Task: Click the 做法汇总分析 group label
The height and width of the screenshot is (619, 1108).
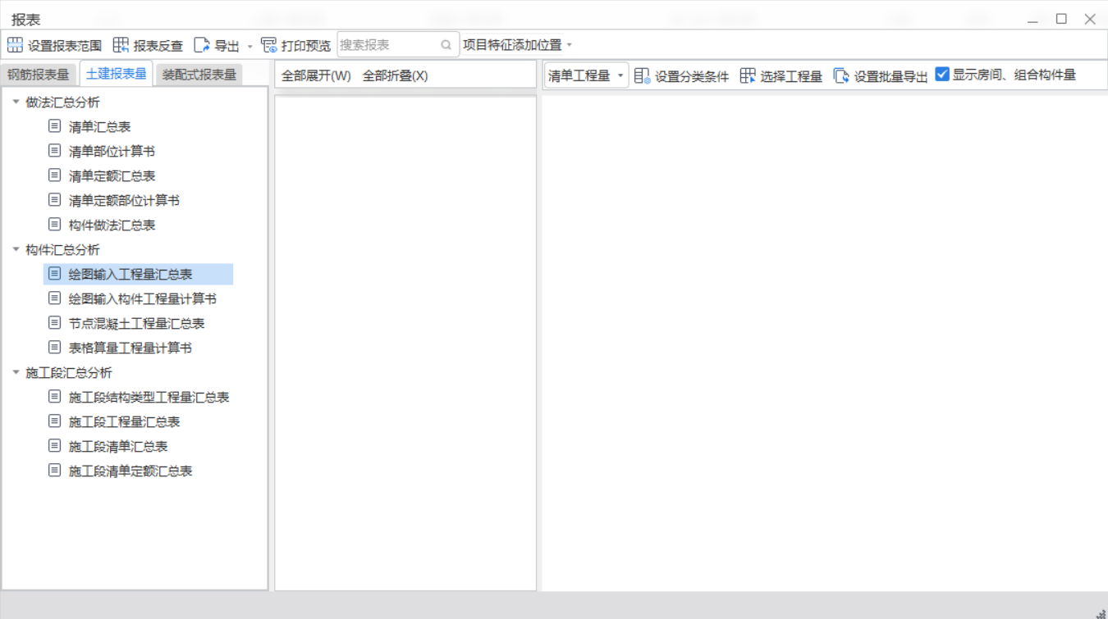Action: coord(62,102)
